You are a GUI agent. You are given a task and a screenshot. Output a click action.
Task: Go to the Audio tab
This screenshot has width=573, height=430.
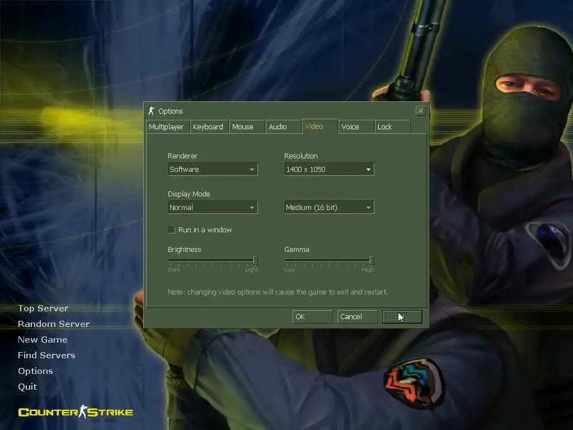pos(284,127)
